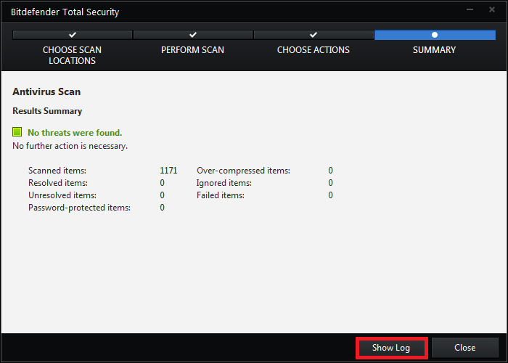508x363 pixels.
Task: Click the 'Unresolved items:' label
Action: 62,195
